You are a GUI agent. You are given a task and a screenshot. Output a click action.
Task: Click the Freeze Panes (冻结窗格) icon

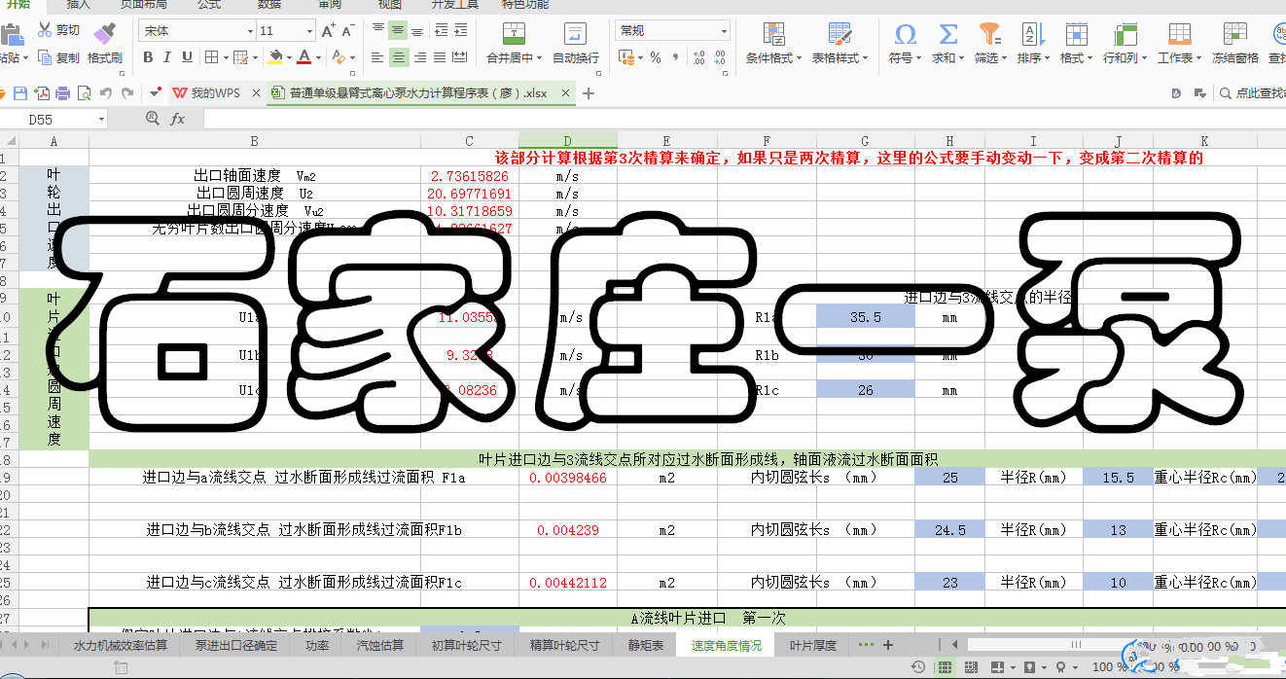[x=1234, y=35]
